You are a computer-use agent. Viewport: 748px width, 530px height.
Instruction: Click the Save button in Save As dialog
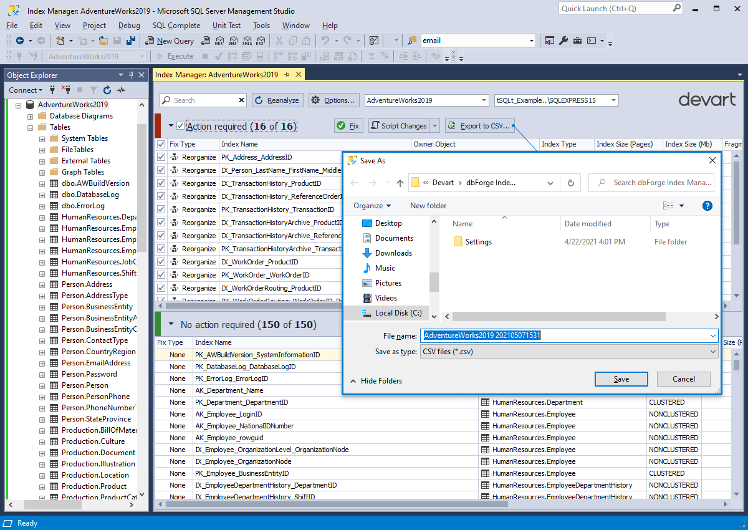(621, 378)
